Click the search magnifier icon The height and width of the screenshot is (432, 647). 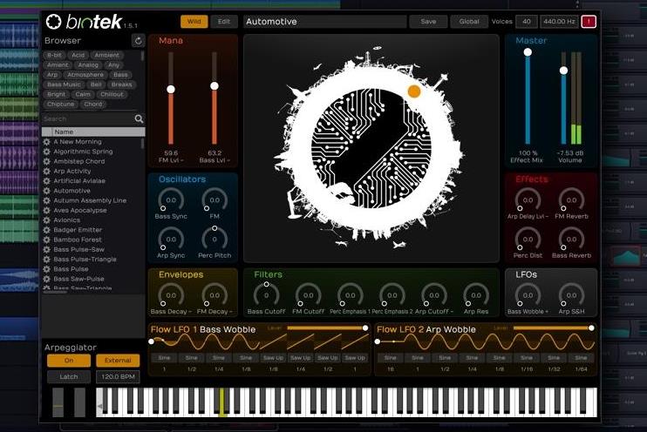tap(139, 118)
